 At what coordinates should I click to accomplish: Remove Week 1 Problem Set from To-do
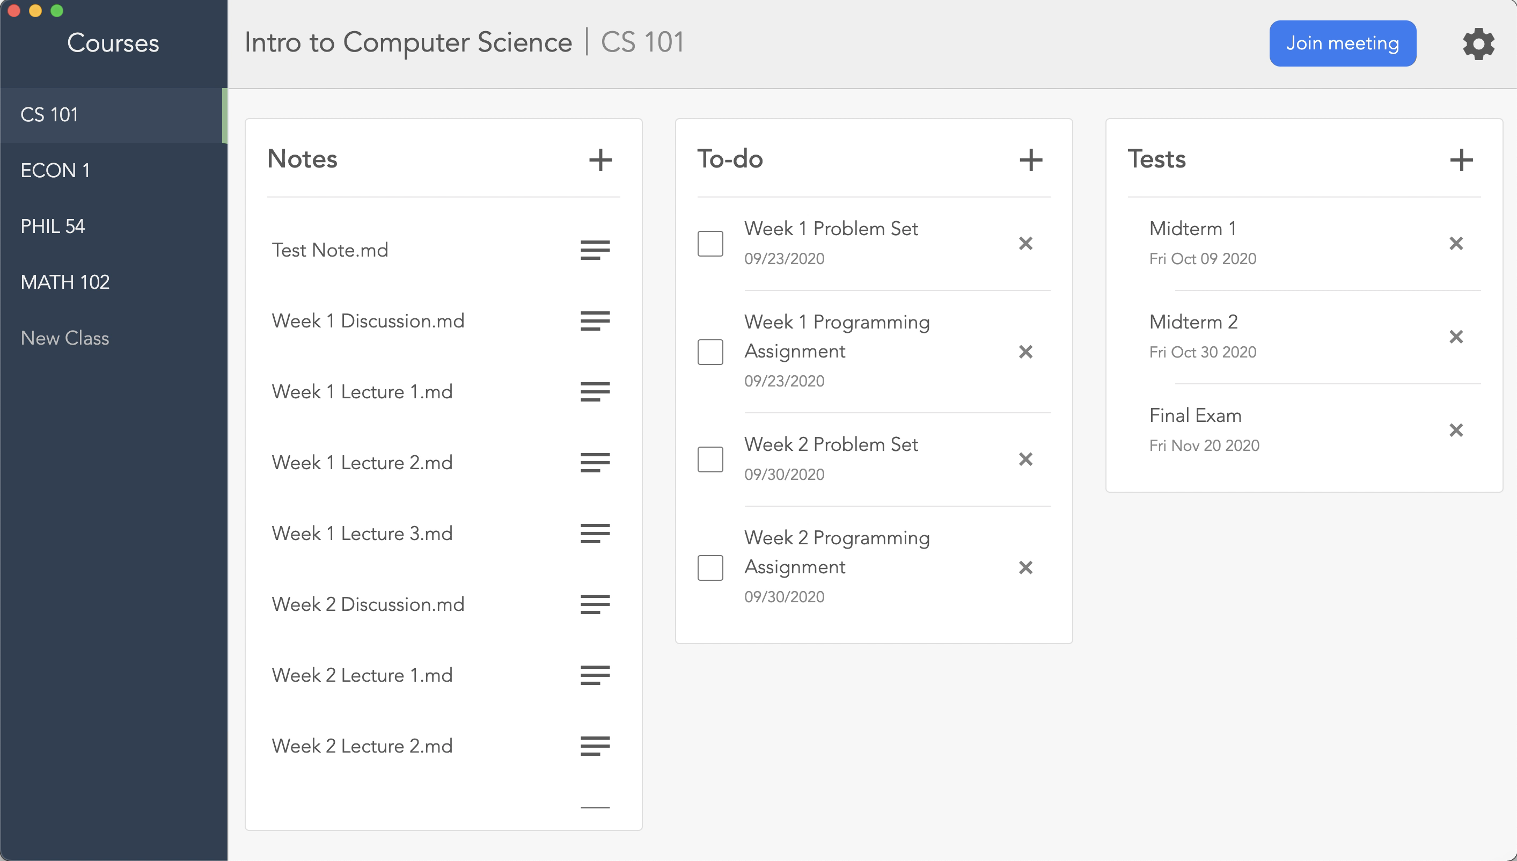tap(1025, 244)
